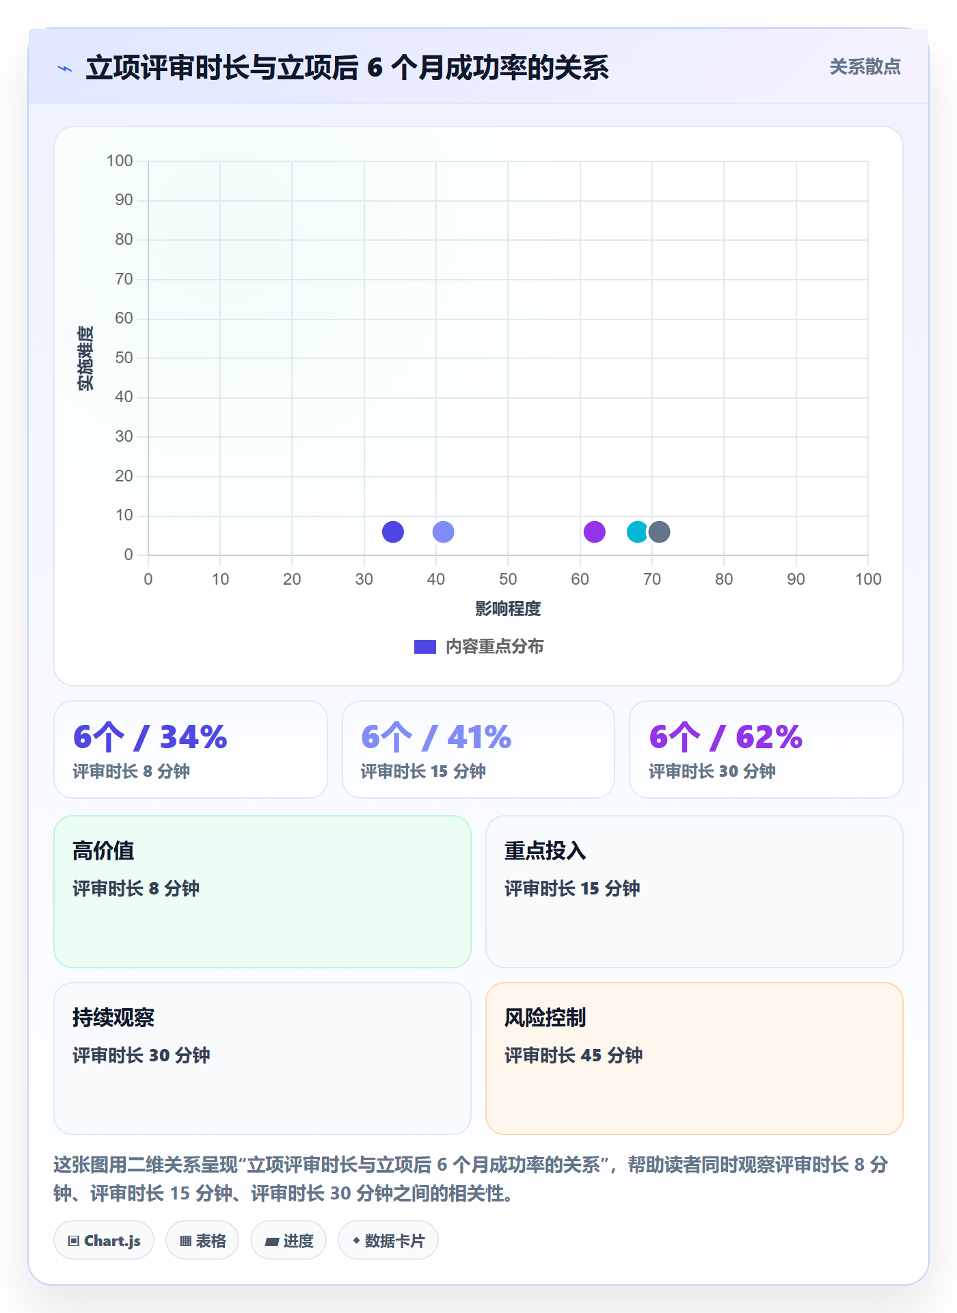957x1313 pixels.
Task: Click the 关系散点 label in header
Action: [865, 67]
